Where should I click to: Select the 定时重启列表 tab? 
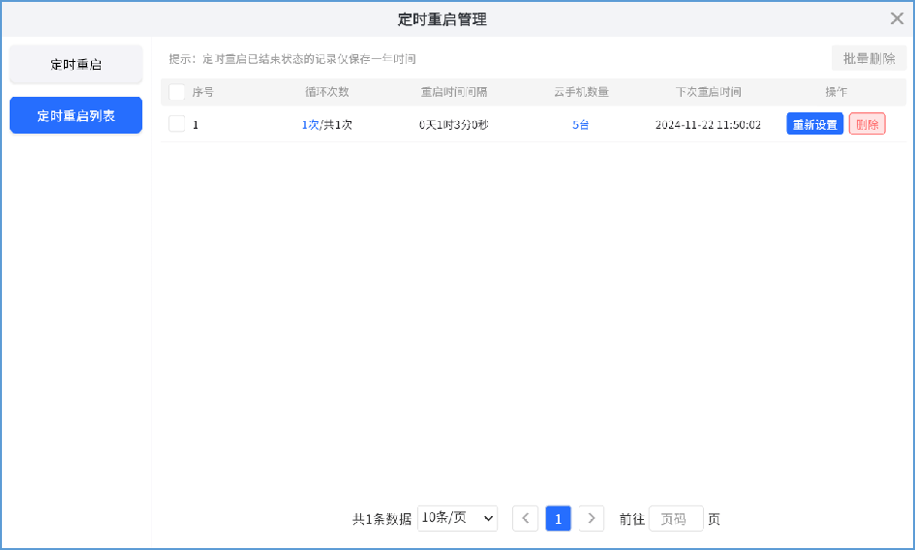tap(76, 115)
